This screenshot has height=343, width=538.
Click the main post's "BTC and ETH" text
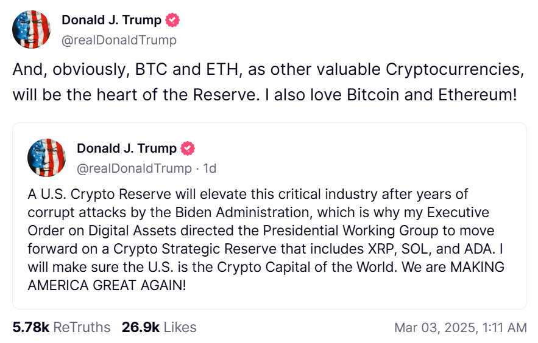(x=180, y=69)
